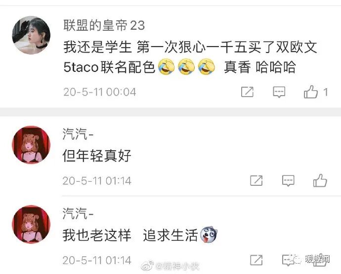Tap timestamp 20-5-11 00:04
This screenshot has height=274, width=341.
click(x=100, y=92)
